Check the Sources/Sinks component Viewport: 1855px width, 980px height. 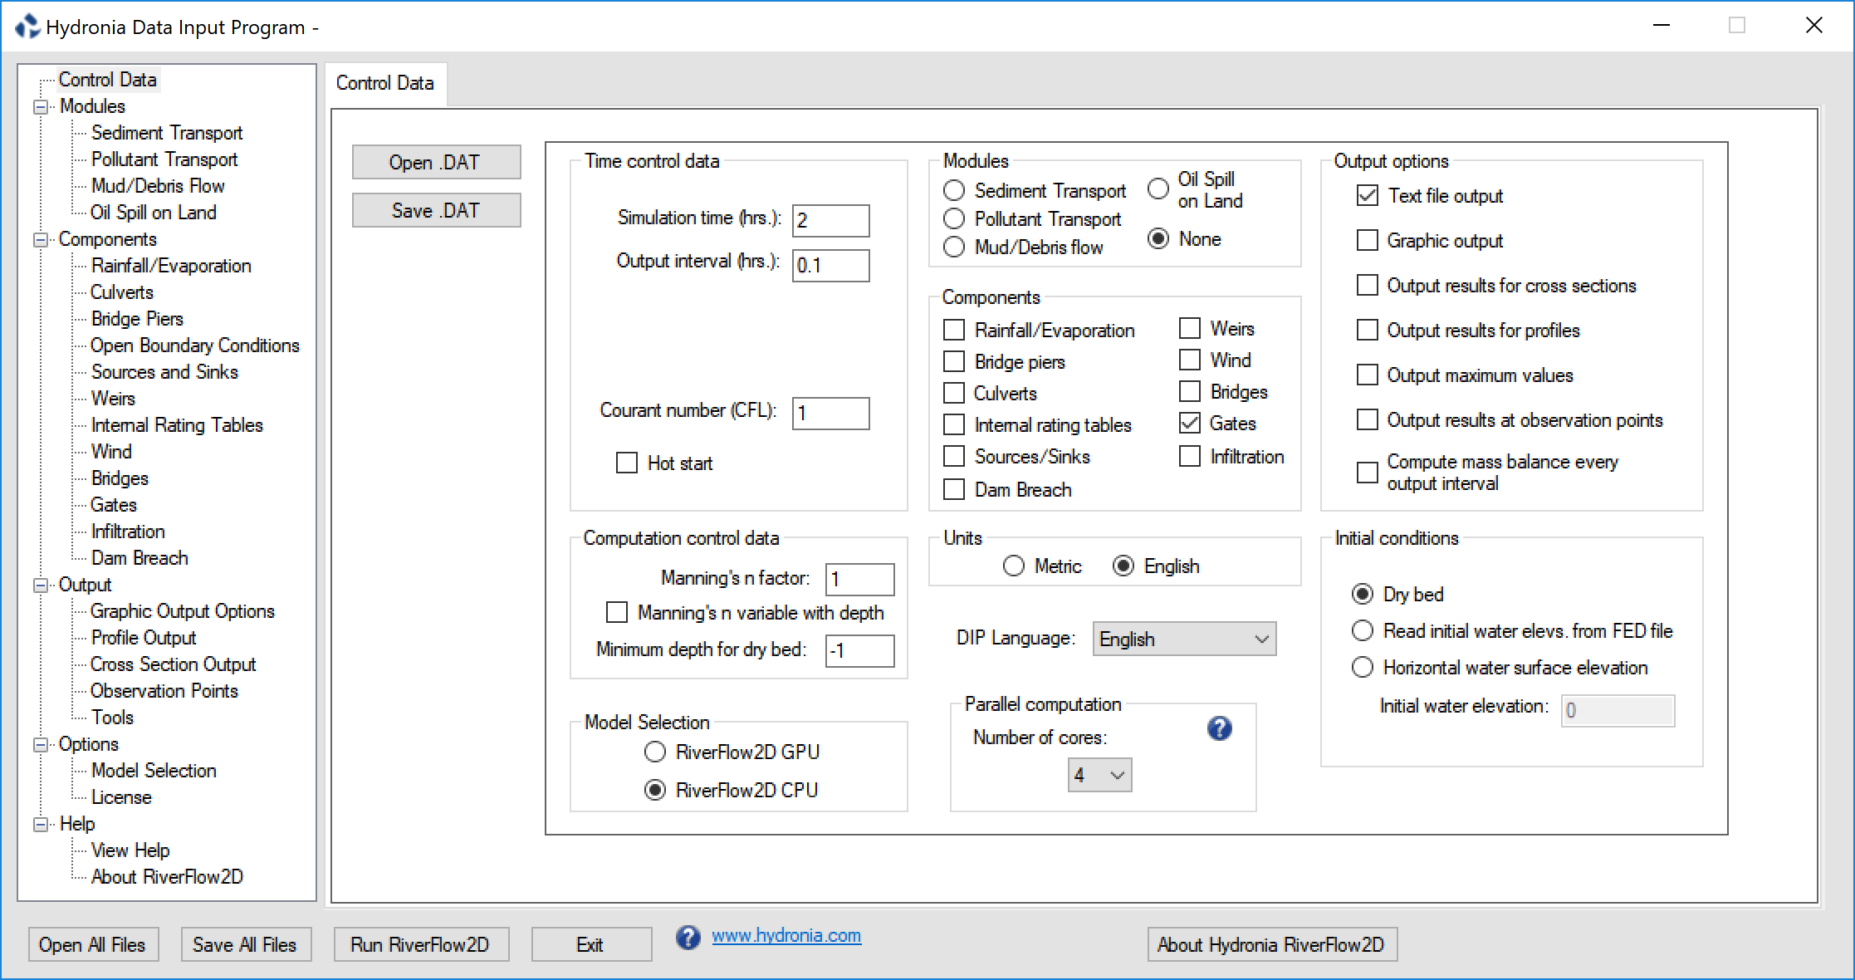954,456
